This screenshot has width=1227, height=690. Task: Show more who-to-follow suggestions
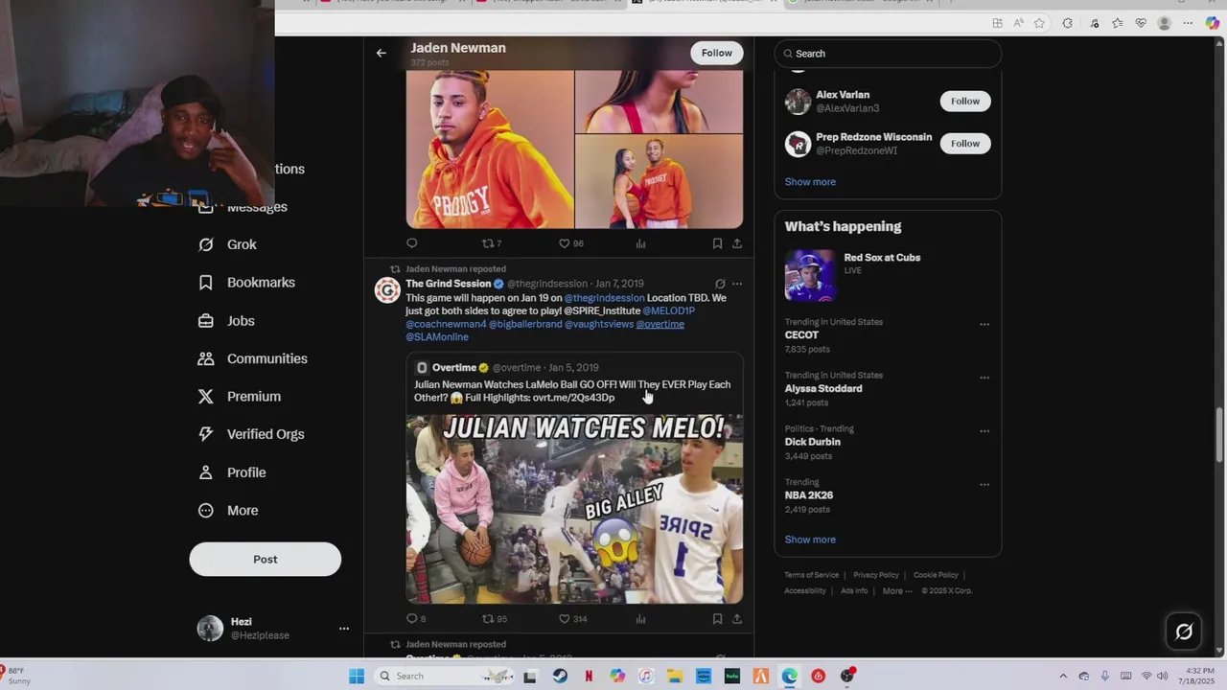pos(810,182)
